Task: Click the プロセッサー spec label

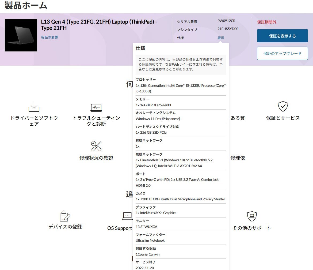Action: (146, 80)
